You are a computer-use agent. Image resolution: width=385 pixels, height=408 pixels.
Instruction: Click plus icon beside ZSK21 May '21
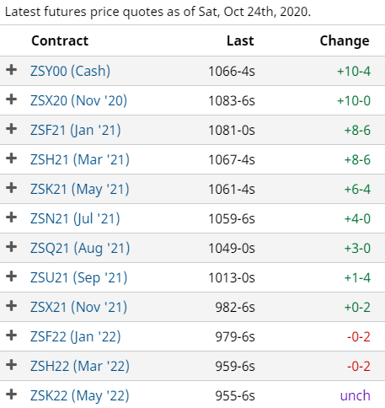tap(11, 188)
